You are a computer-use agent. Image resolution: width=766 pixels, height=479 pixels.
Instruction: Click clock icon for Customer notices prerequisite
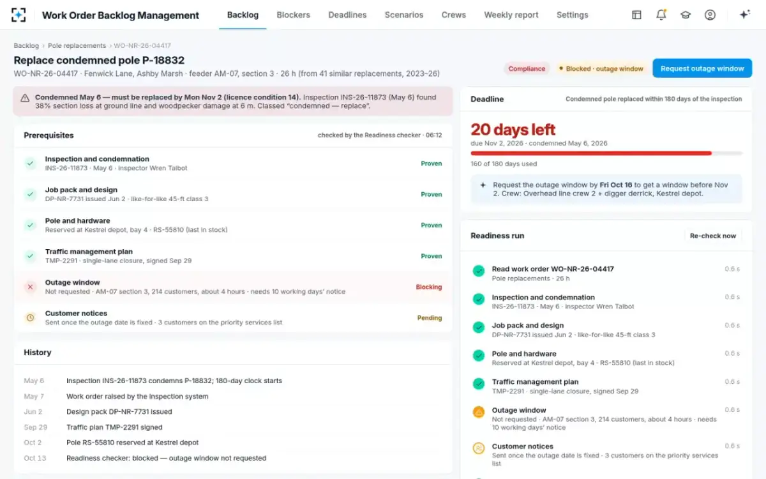tap(30, 317)
